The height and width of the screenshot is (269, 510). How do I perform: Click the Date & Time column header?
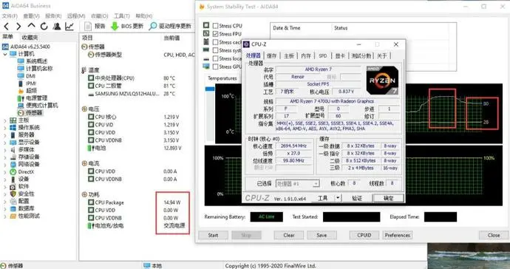pos(287,28)
